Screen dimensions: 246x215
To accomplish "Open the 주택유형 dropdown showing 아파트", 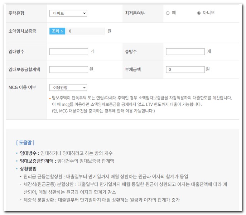I will point(68,13).
